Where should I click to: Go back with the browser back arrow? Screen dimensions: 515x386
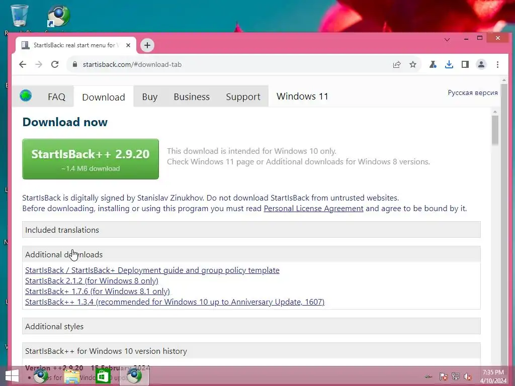click(22, 64)
